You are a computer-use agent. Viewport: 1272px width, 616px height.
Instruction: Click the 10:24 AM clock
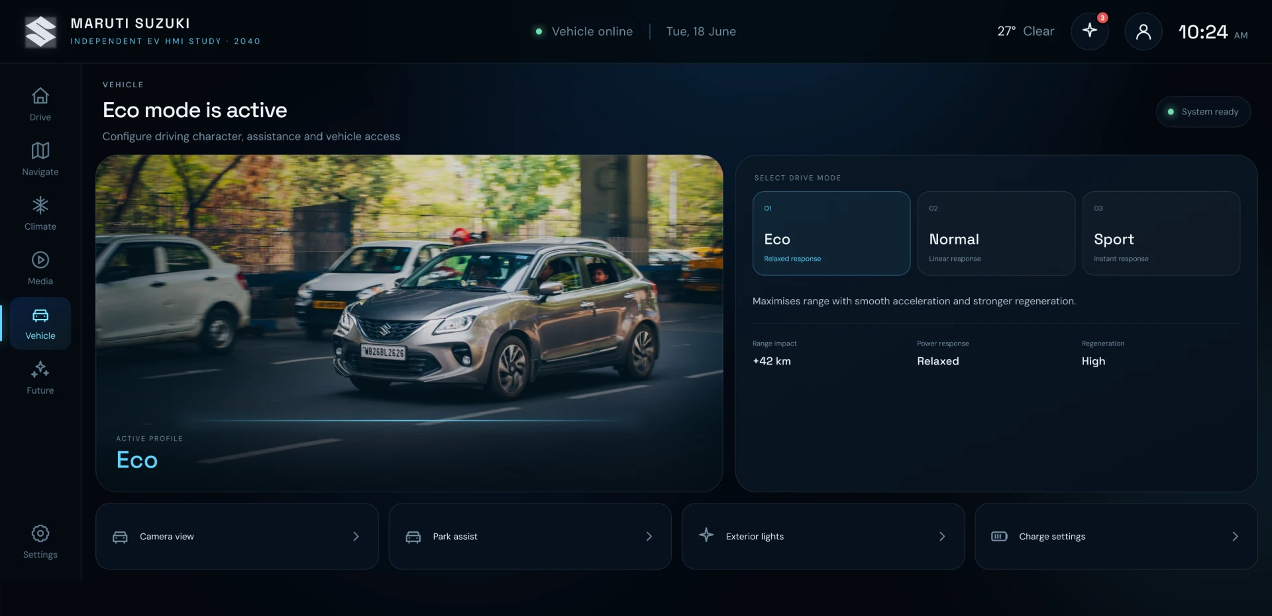point(1213,32)
